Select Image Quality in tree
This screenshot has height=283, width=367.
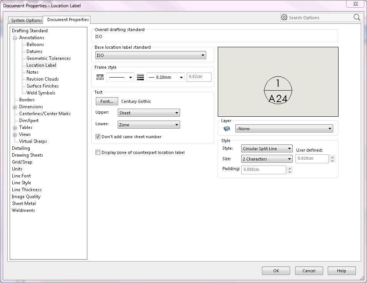click(x=26, y=197)
